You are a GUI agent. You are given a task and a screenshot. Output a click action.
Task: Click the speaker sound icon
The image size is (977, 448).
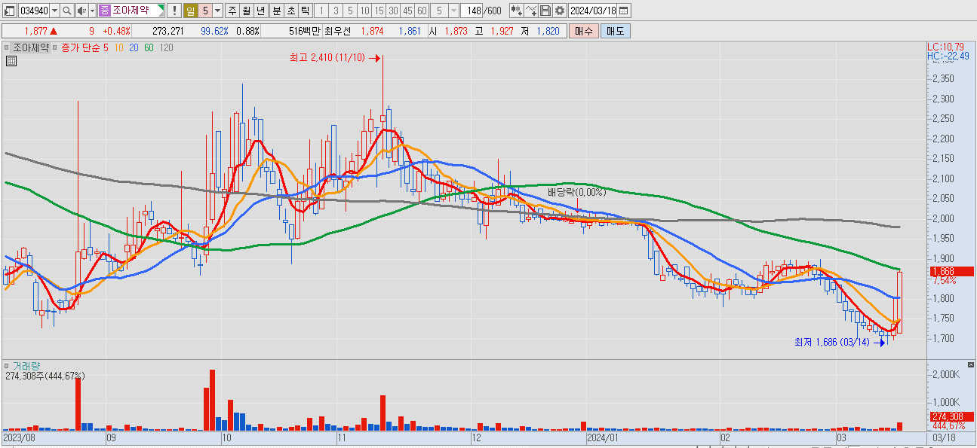point(81,11)
